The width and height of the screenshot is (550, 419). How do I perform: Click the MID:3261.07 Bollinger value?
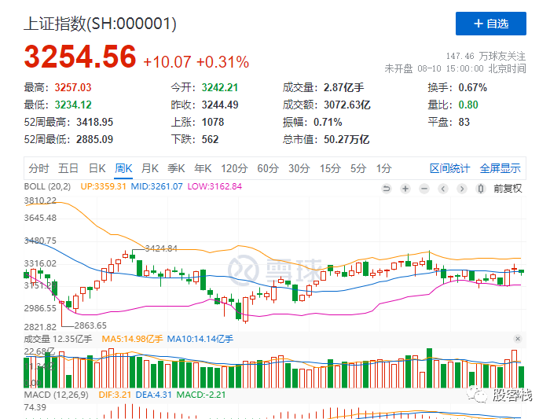point(156,186)
